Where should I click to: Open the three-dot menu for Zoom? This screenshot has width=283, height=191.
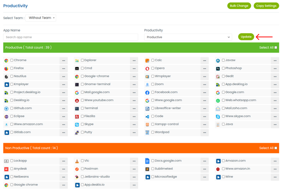tap(205, 84)
